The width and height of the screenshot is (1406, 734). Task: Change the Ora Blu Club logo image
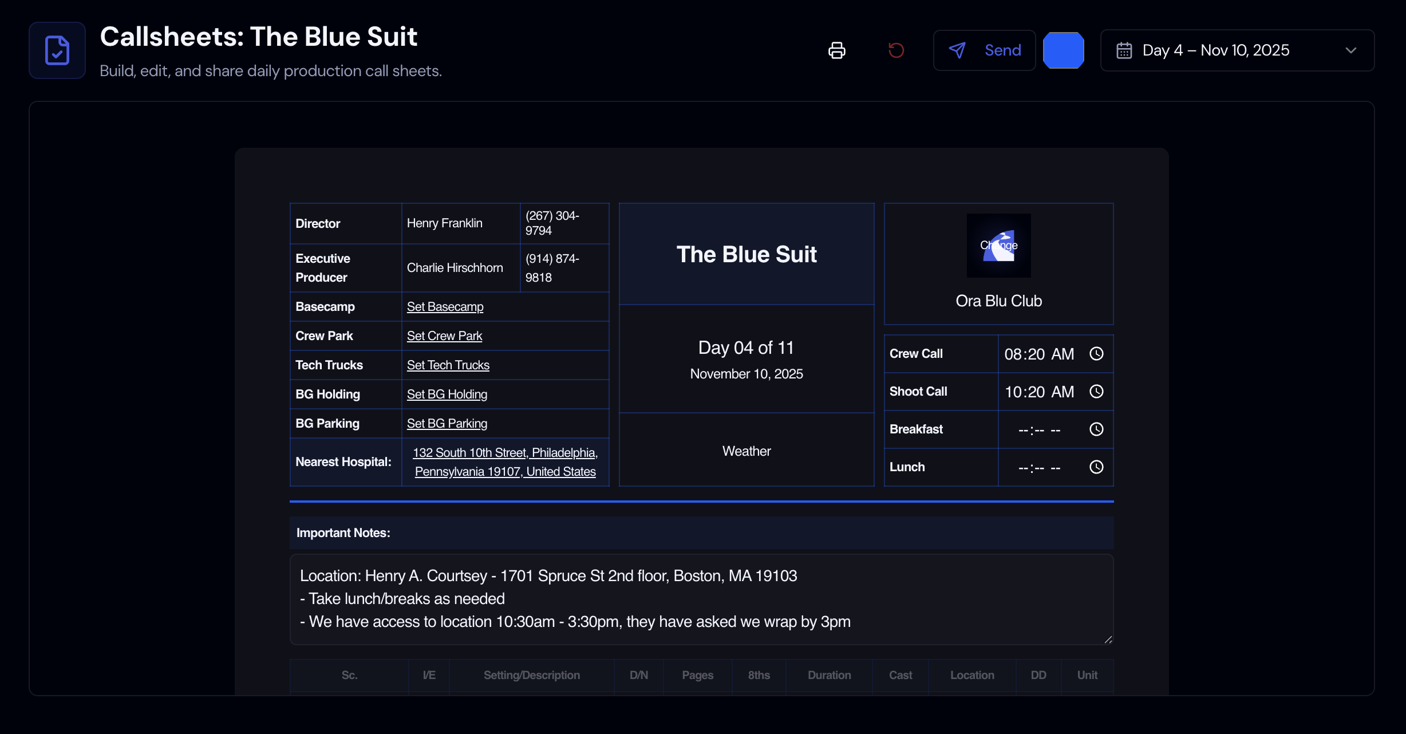998,246
